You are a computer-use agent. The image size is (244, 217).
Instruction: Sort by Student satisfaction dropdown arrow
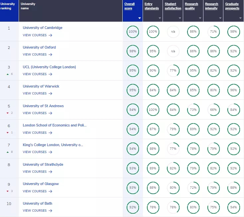coord(180,18)
